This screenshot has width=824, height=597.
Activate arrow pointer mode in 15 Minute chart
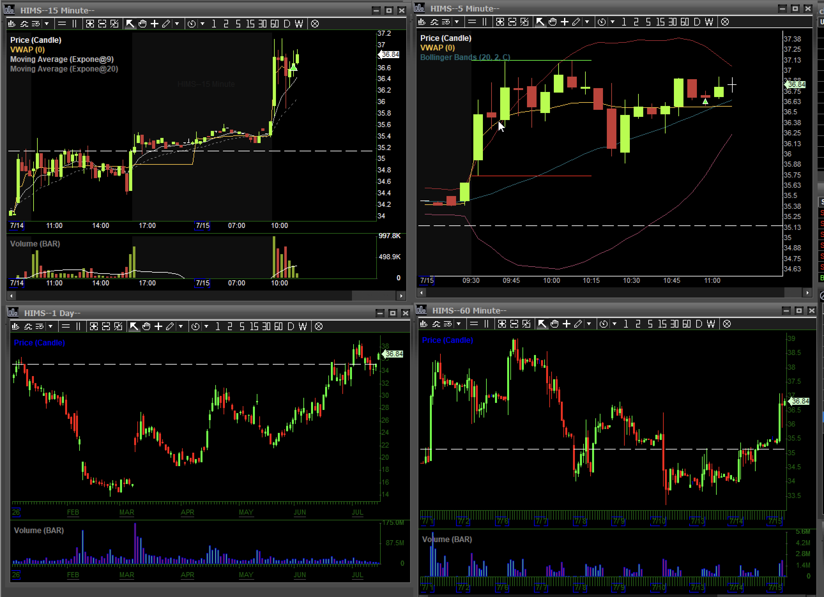[x=130, y=24]
